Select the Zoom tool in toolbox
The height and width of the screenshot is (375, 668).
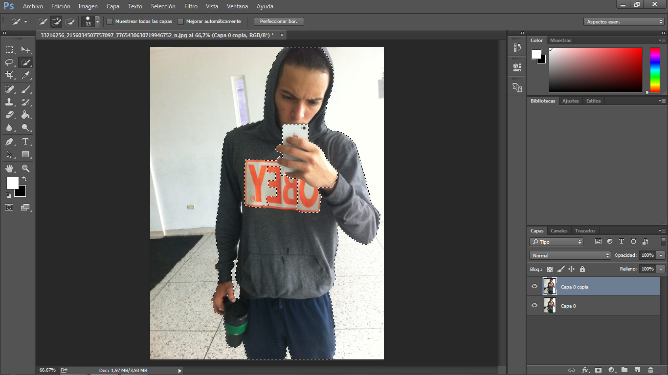(25, 168)
